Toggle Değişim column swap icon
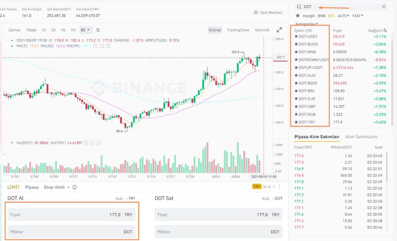This screenshot has width=397, height=241. (385, 30)
